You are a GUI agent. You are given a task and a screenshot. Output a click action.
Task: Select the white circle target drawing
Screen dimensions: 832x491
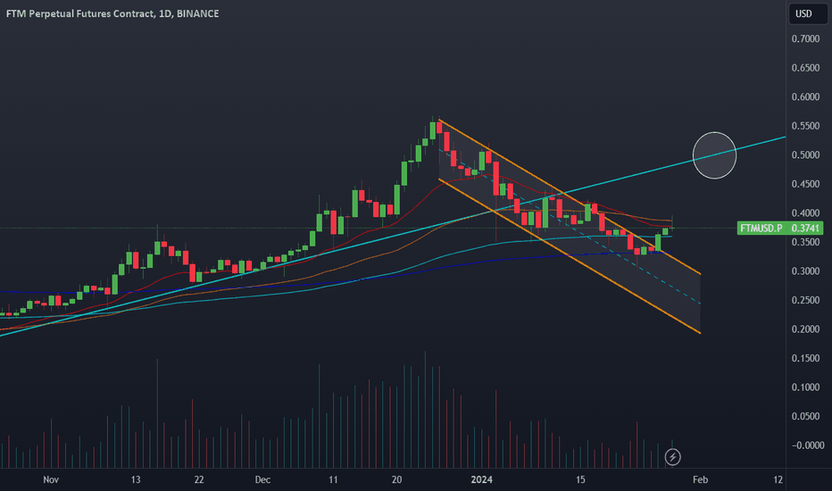(714, 155)
